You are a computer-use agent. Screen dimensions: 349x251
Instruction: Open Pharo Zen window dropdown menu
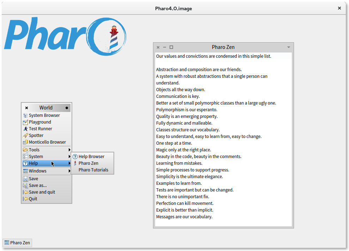[289, 47]
